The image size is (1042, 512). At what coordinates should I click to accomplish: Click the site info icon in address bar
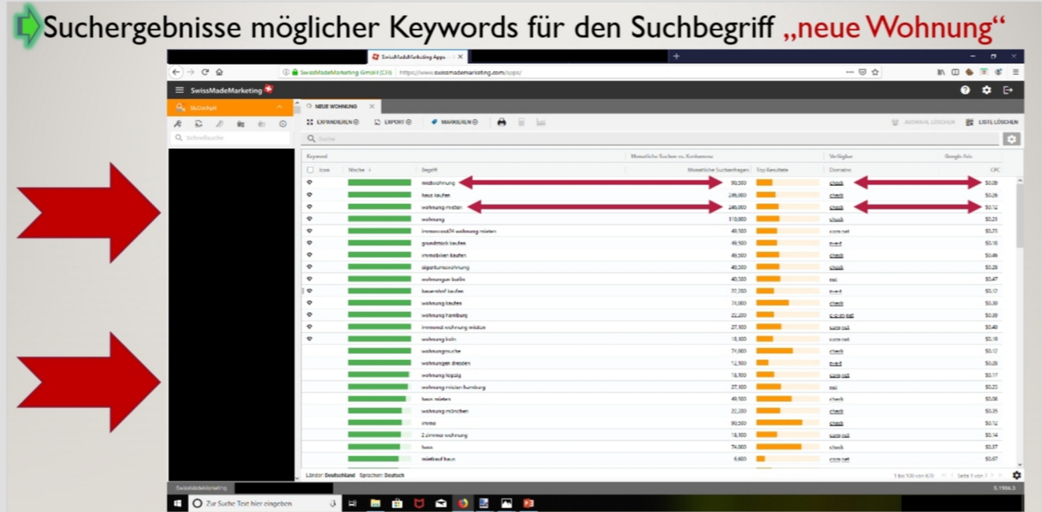click(x=286, y=72)
